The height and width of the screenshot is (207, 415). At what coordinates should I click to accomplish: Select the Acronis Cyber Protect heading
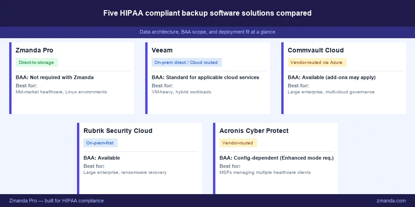tap(254, 131)
